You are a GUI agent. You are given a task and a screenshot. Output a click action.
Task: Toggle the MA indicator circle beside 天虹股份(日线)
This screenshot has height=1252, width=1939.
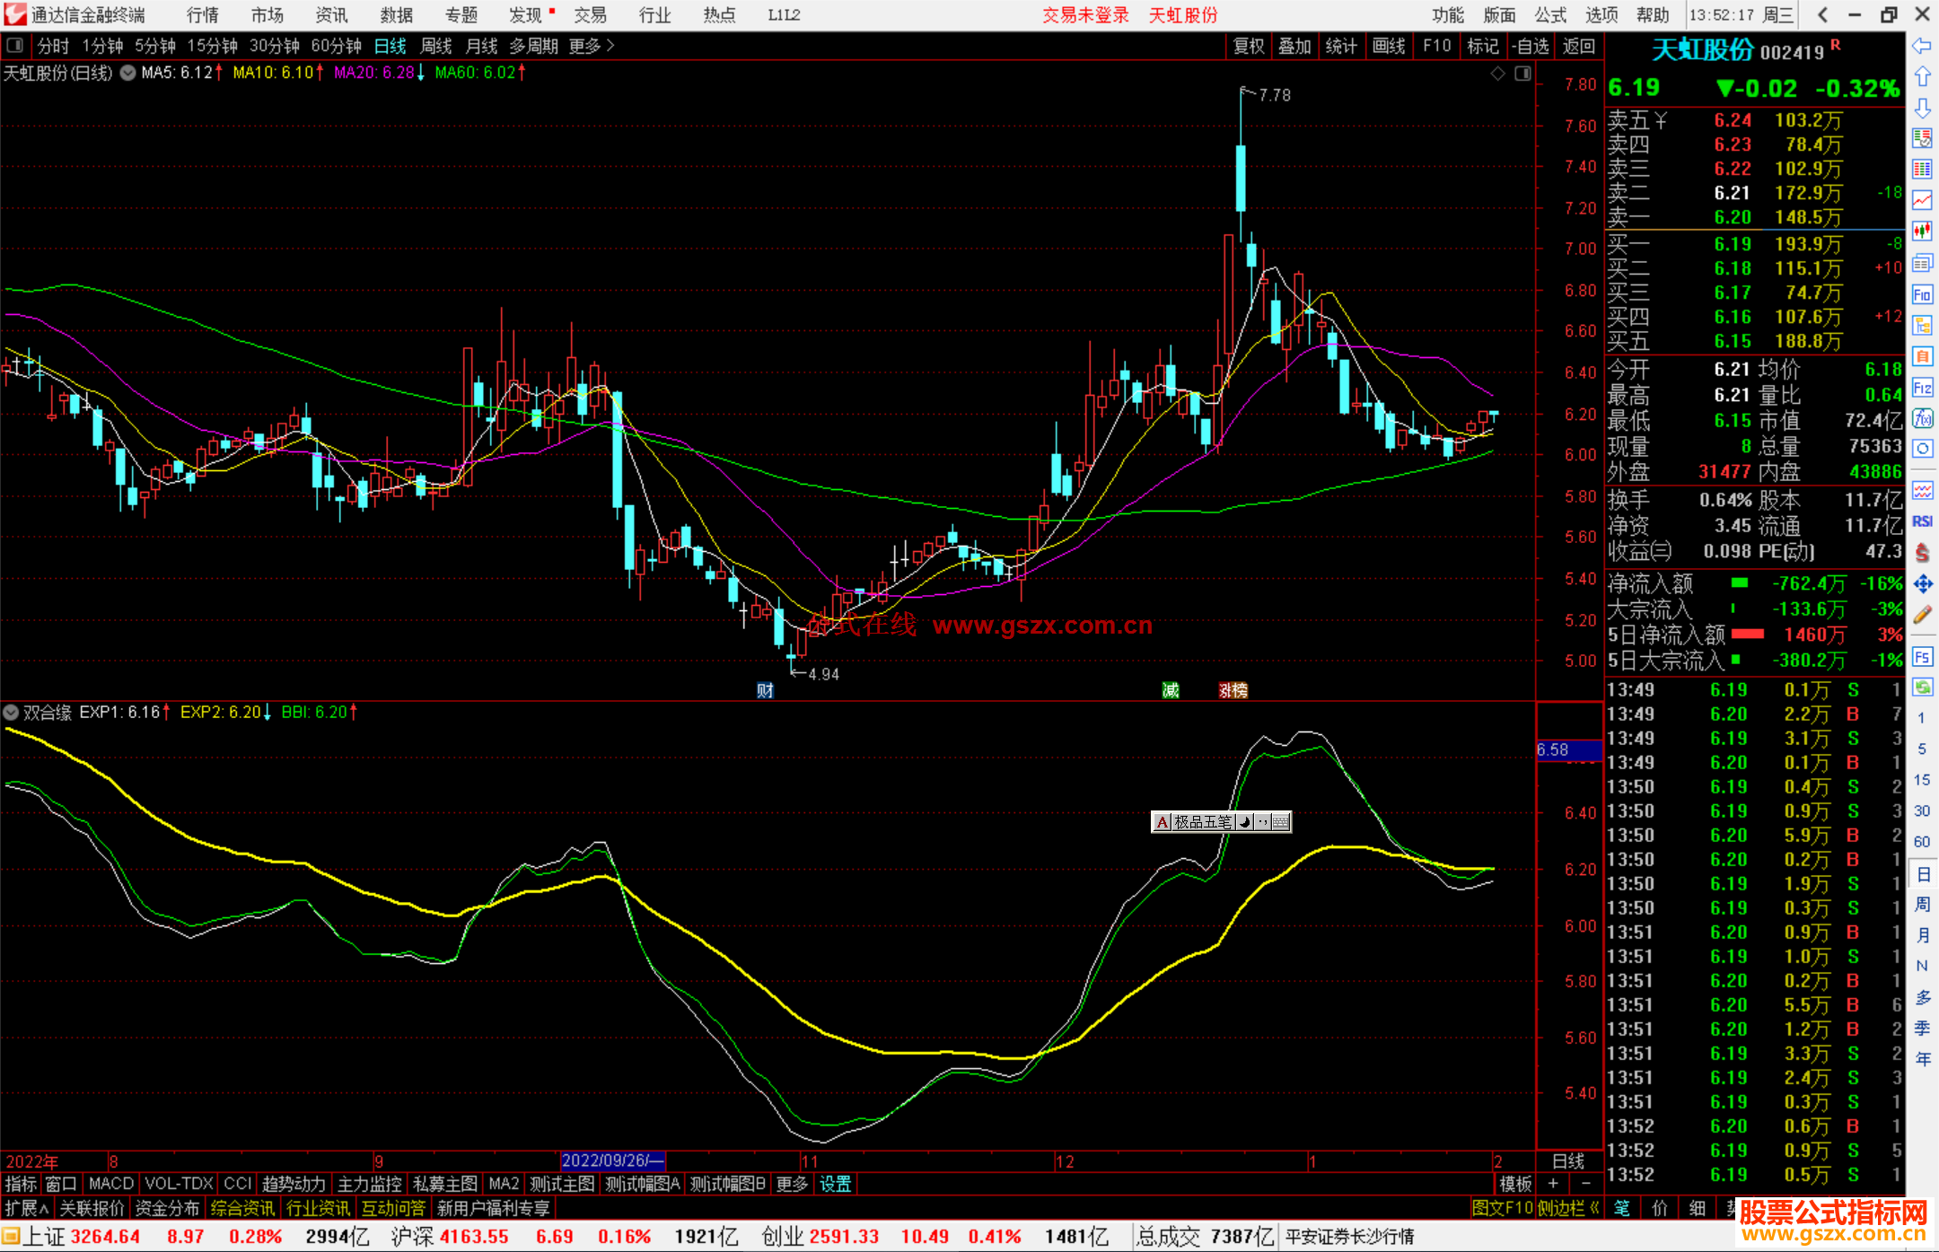[128, 73]
